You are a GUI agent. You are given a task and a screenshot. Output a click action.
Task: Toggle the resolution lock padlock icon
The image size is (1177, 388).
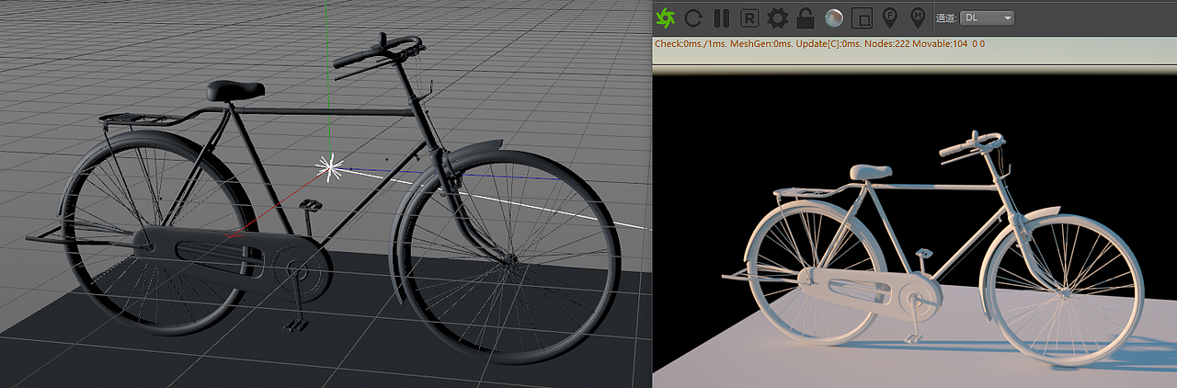click(x=806, y=17)
